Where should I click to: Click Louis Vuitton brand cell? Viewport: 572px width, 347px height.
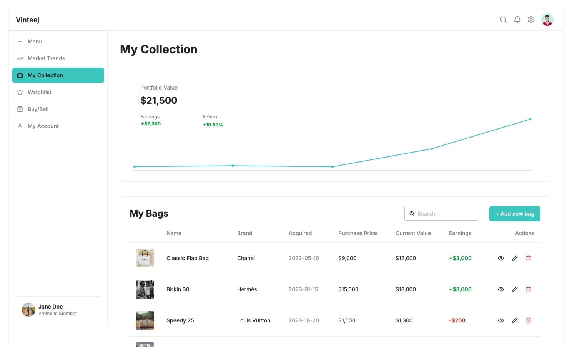click(x=254, y=320)
